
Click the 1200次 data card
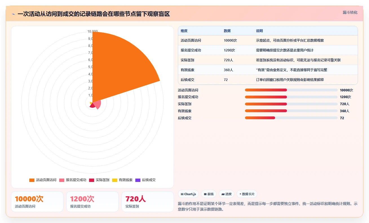pyautogui.click(x=92, y=202)
